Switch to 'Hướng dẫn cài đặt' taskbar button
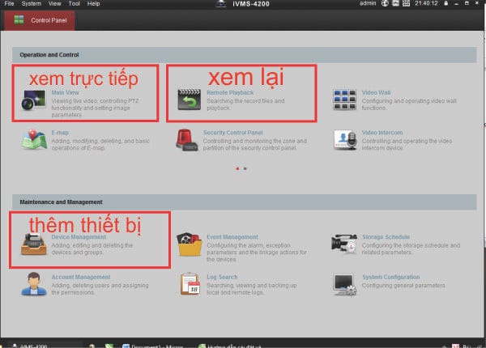This screenshot has width=486, height=348. pyautogui.click(x=230, y=346)
